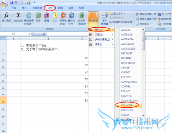Viewport: 172px width, 133px height.
Task: Click the function list scroll-up arrow
Action: (x=143, y=29)
